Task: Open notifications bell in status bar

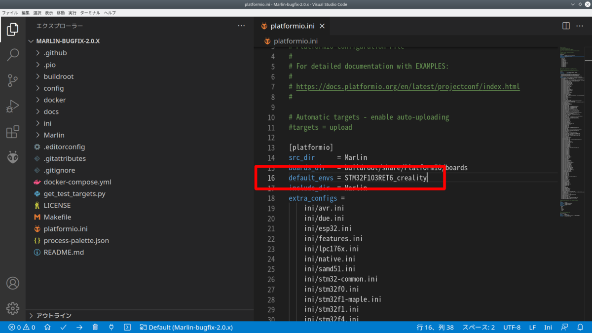Action: [581, 327]
